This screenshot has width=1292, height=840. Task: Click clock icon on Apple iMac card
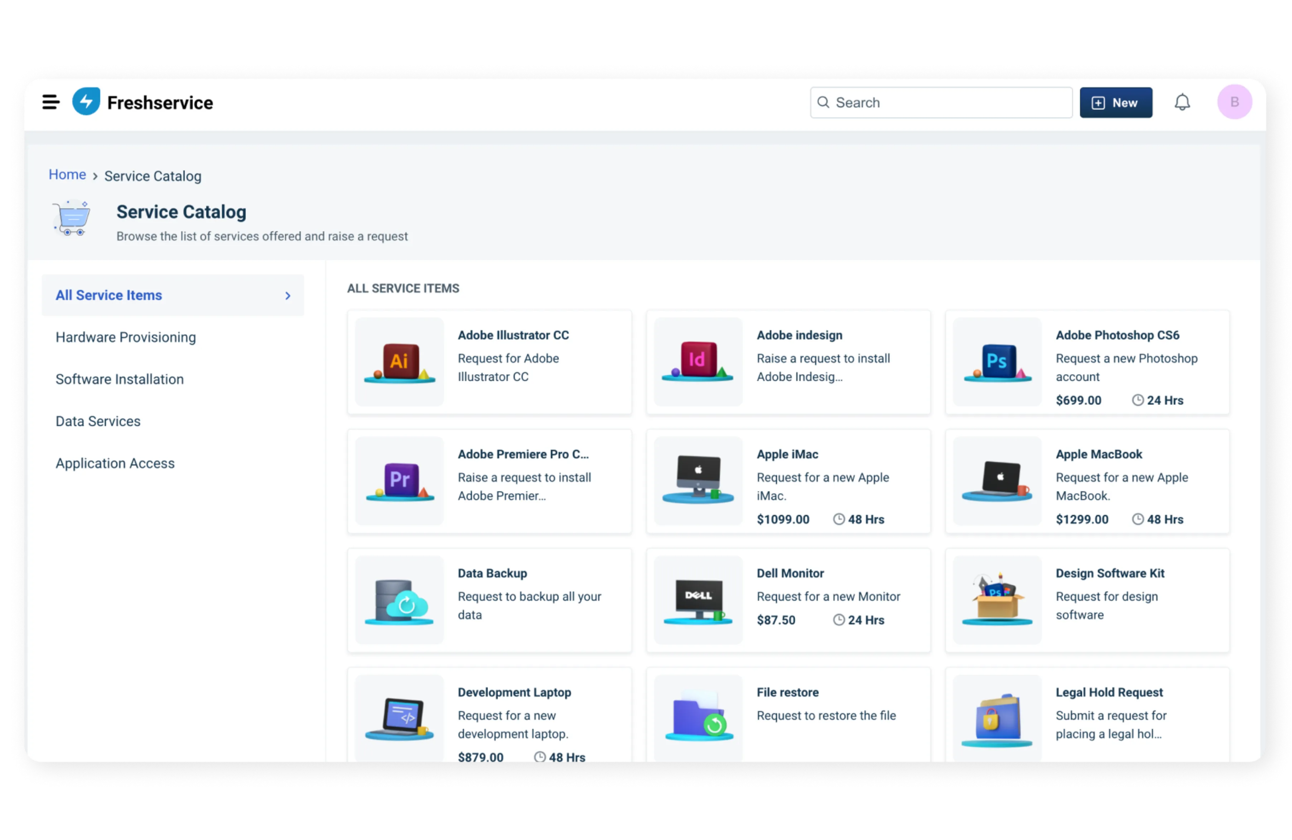point(839,519)
